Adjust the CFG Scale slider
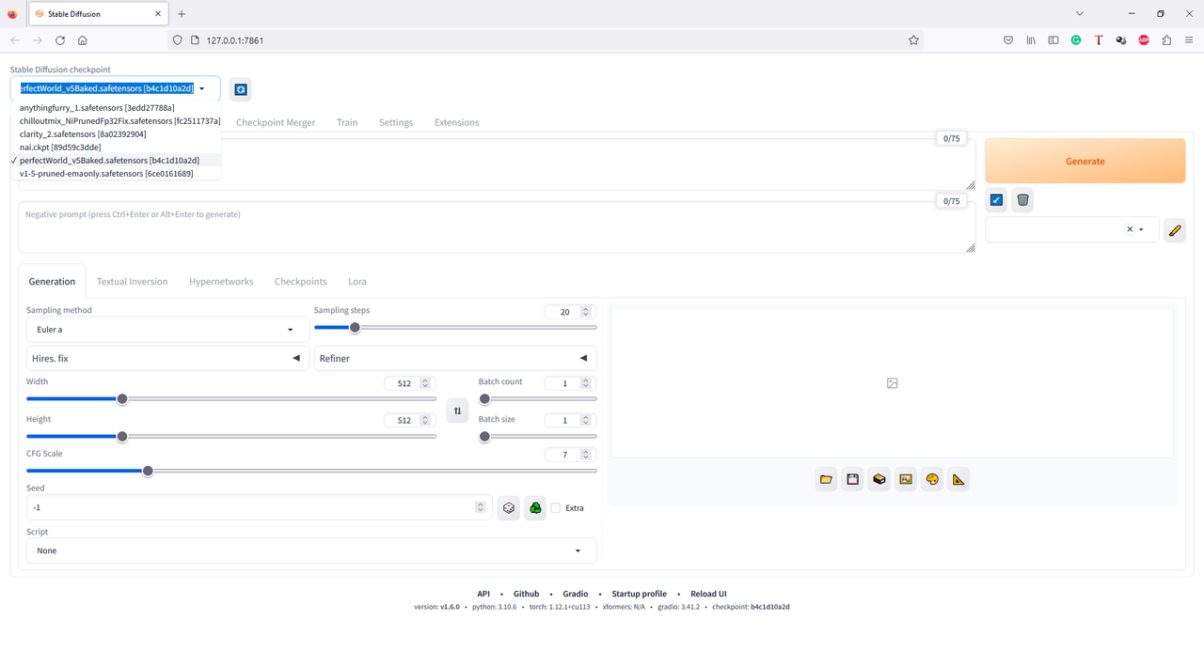This screenshot has height=651, width=1204. [x=311, y=471]
